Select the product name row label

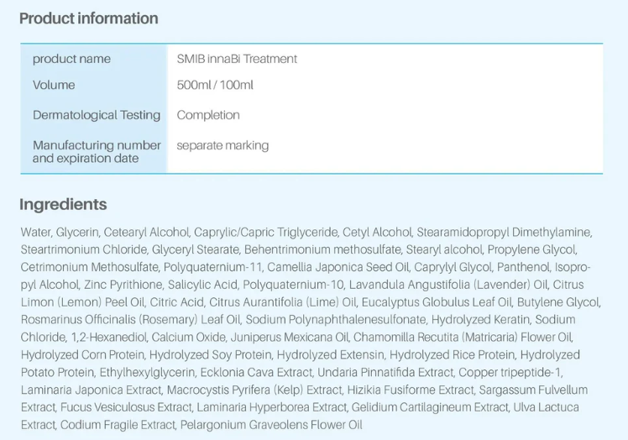[x=71, y=59]
